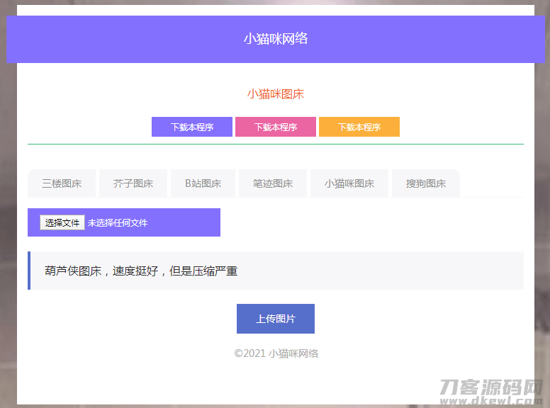The width and height of the screenshot is (550, 408).
Task: Switch to the 笔迹图床 tab
Action: [273, 183]
